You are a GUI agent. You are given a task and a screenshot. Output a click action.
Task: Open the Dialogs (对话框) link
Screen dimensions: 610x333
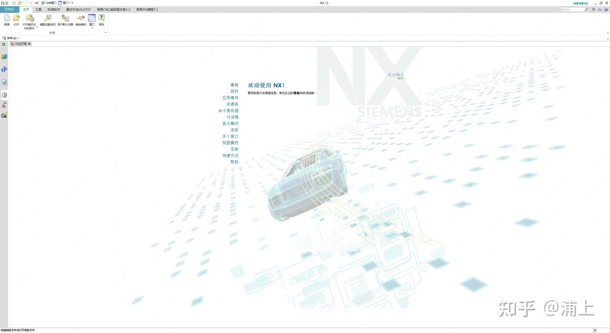point(232,117)
